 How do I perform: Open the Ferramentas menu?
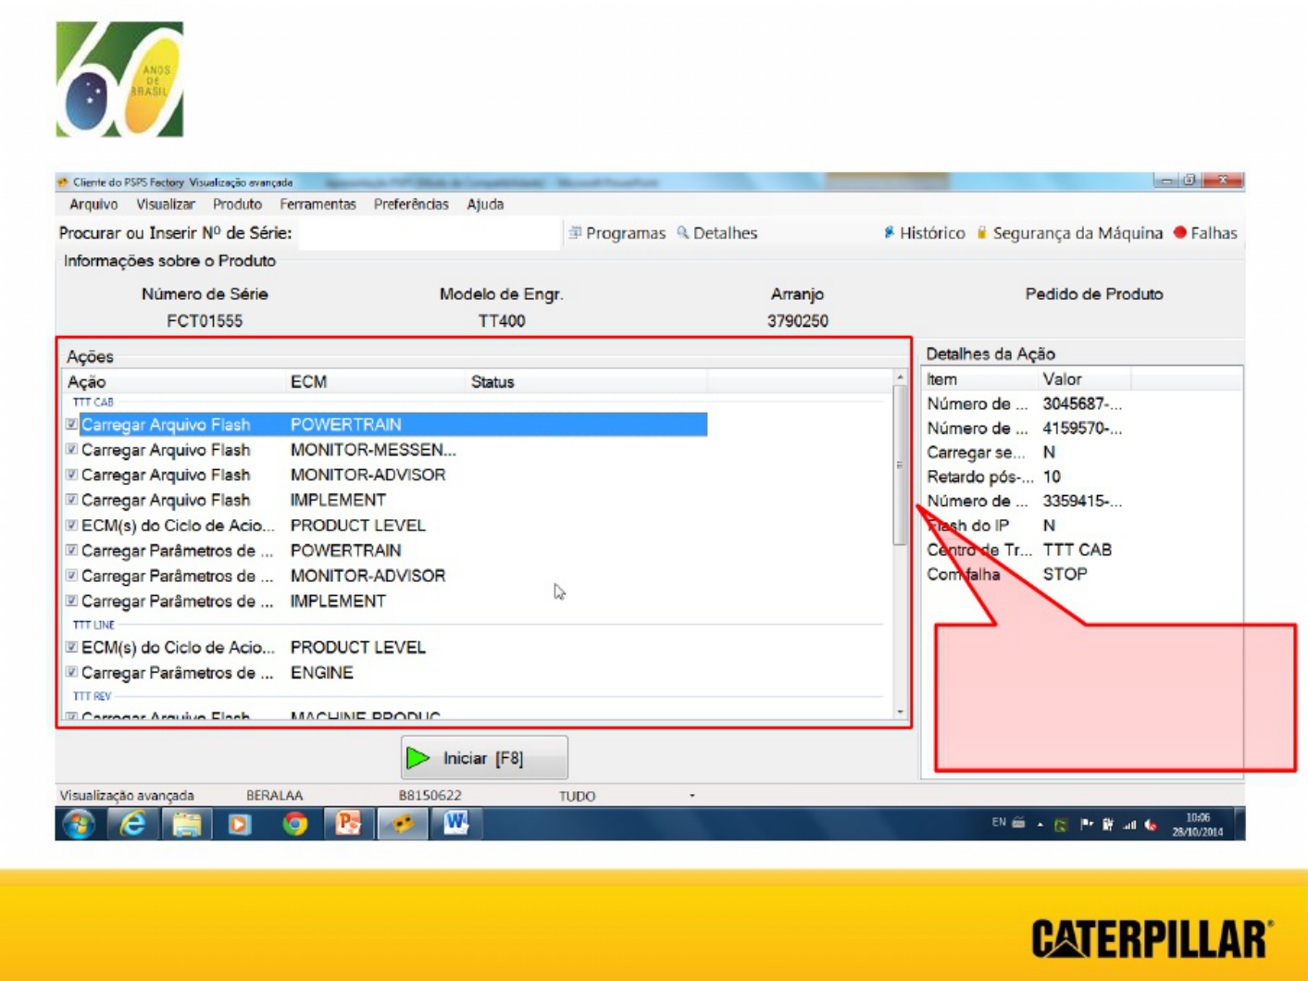tap(318, 205)
